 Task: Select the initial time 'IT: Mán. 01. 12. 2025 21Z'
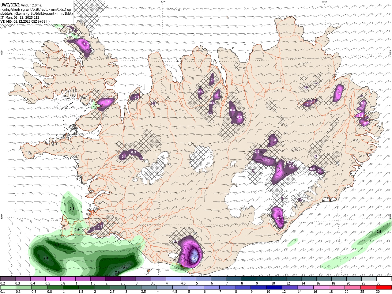click(x=20, y=17)
